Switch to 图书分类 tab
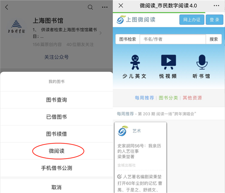 tap(168, 98)
